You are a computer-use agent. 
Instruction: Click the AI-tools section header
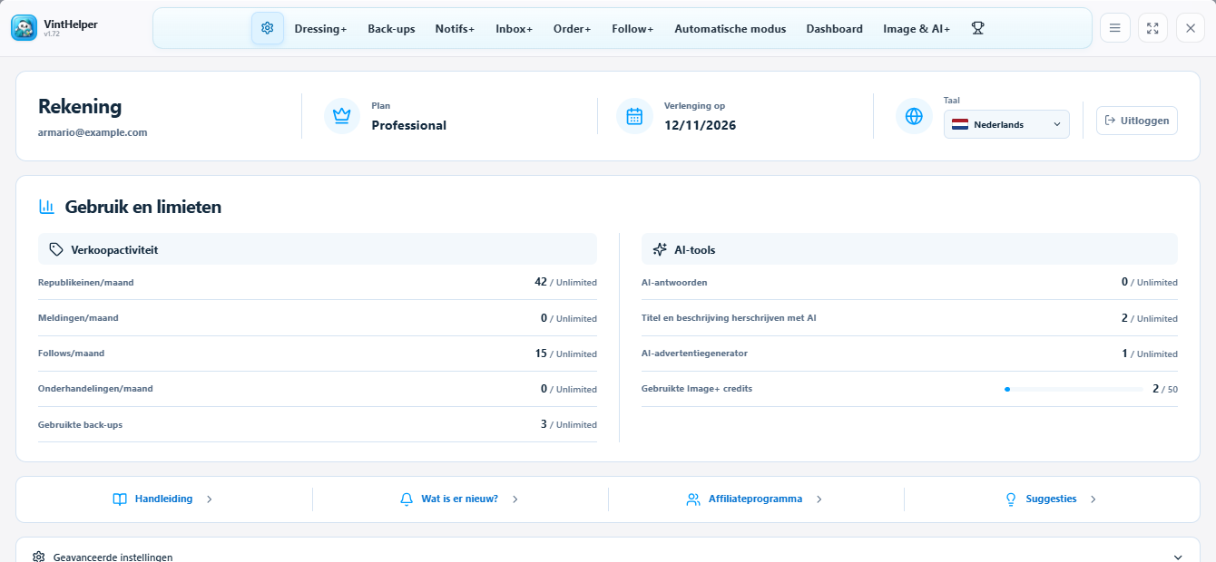pyautogui.click(x=909, y=249)
